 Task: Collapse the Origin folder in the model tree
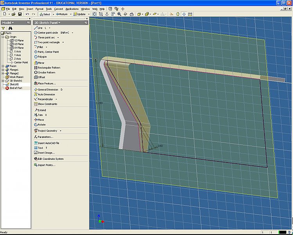point(3,37)
